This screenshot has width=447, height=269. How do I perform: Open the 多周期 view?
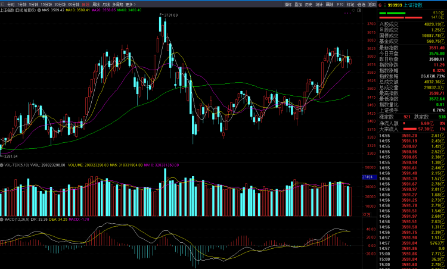[x=117, y=4]
